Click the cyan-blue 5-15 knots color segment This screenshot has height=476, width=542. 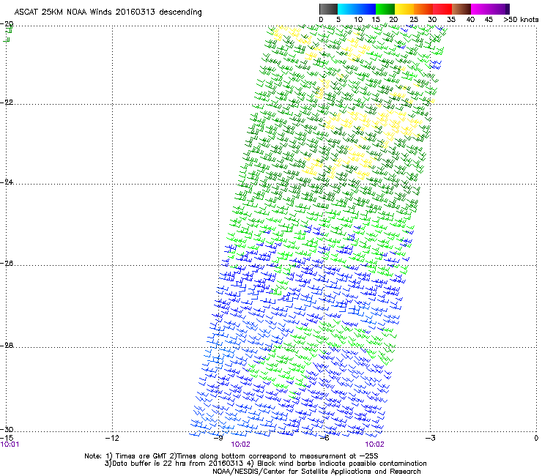pos(357,9)
